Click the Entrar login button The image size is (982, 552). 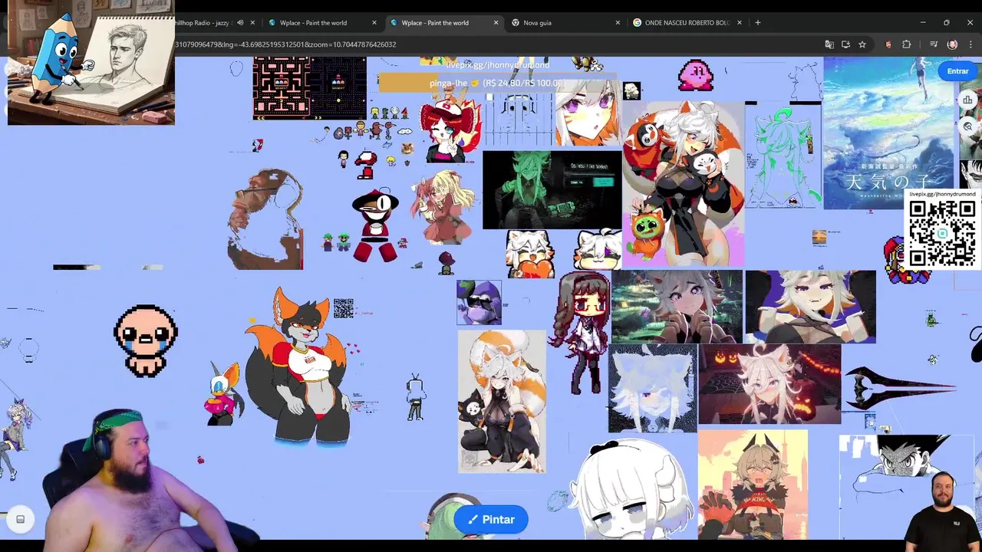pos(957,71)
